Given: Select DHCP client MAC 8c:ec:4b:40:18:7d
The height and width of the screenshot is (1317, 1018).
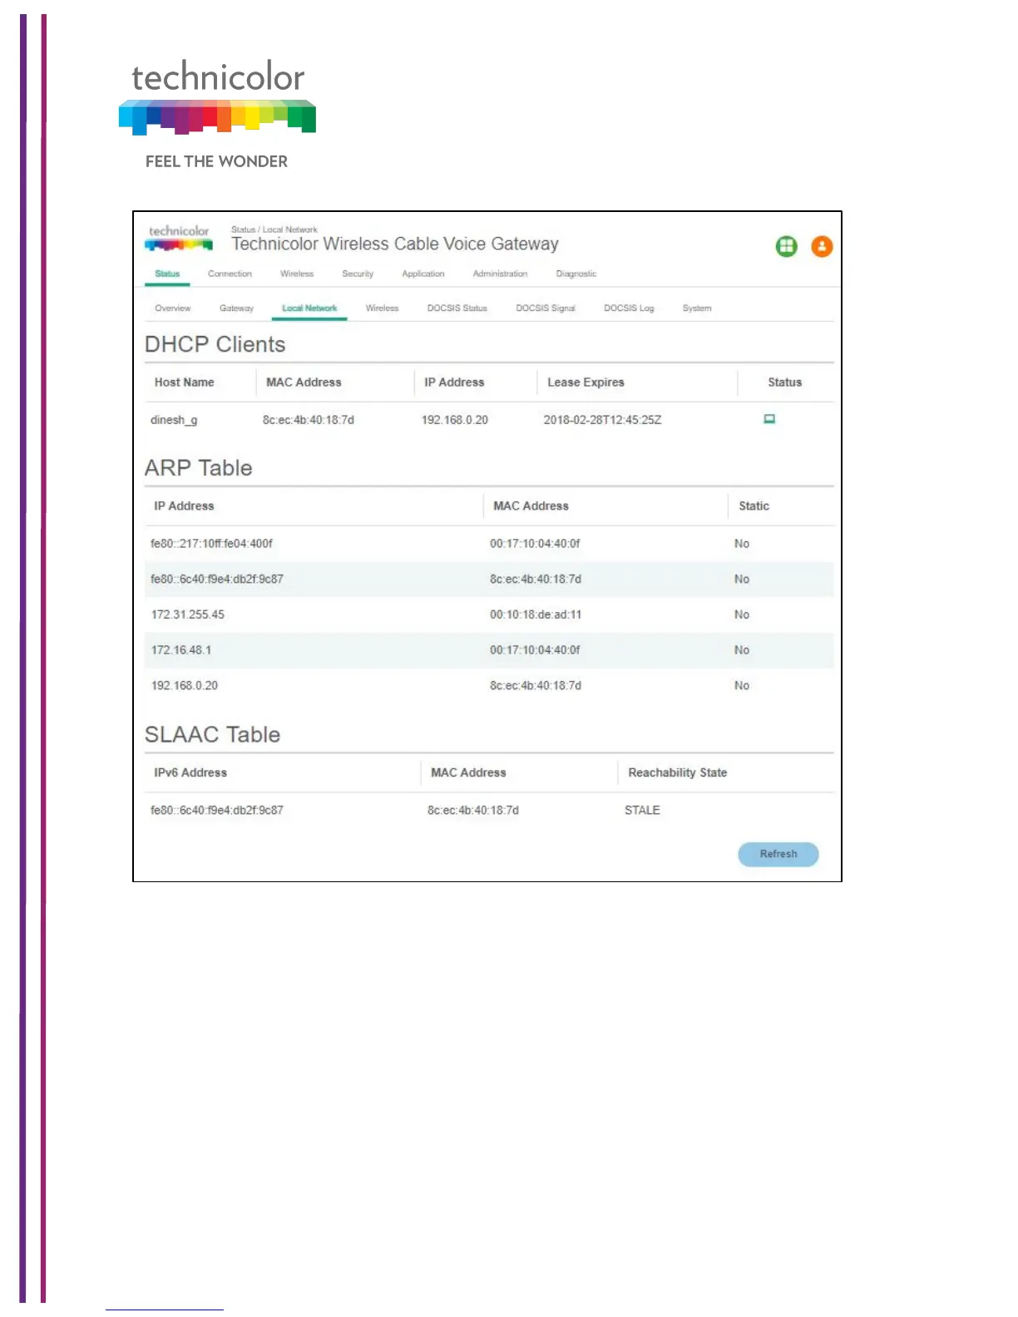Looking at the screenshot, I should (x=309, y=420).
